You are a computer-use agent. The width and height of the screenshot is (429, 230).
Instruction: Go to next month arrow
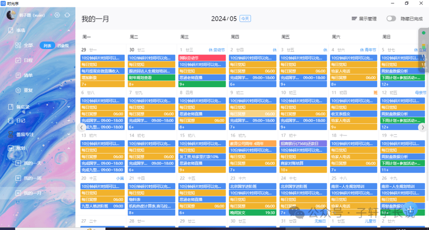point(423,127)
